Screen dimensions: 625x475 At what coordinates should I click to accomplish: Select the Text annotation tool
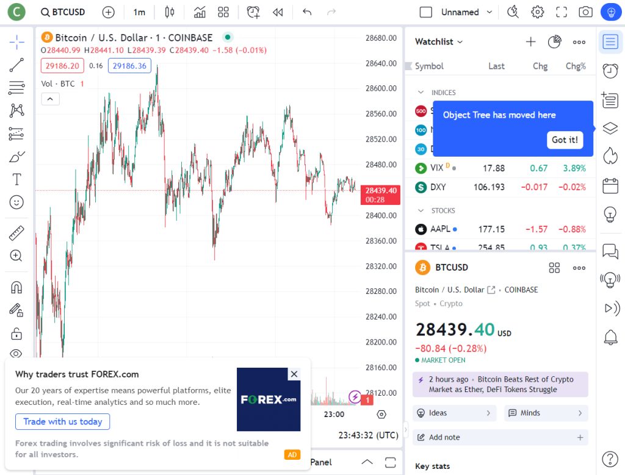[16, 179]
